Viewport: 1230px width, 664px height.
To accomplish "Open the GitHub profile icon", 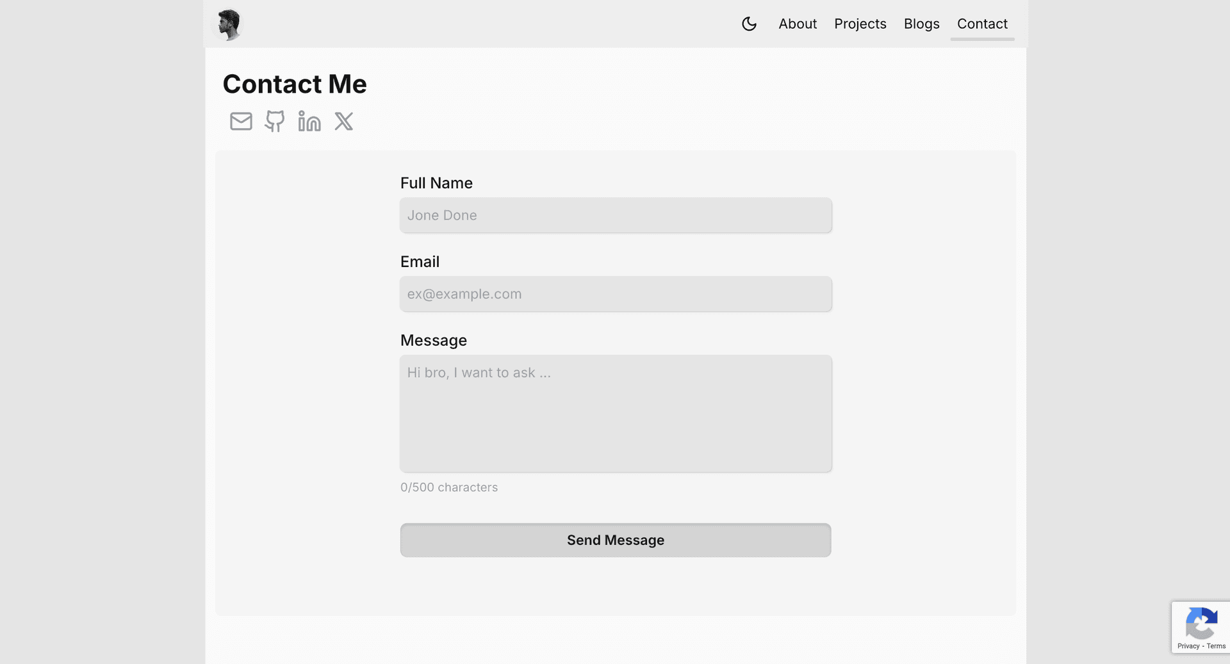I will tap(275, 121).
